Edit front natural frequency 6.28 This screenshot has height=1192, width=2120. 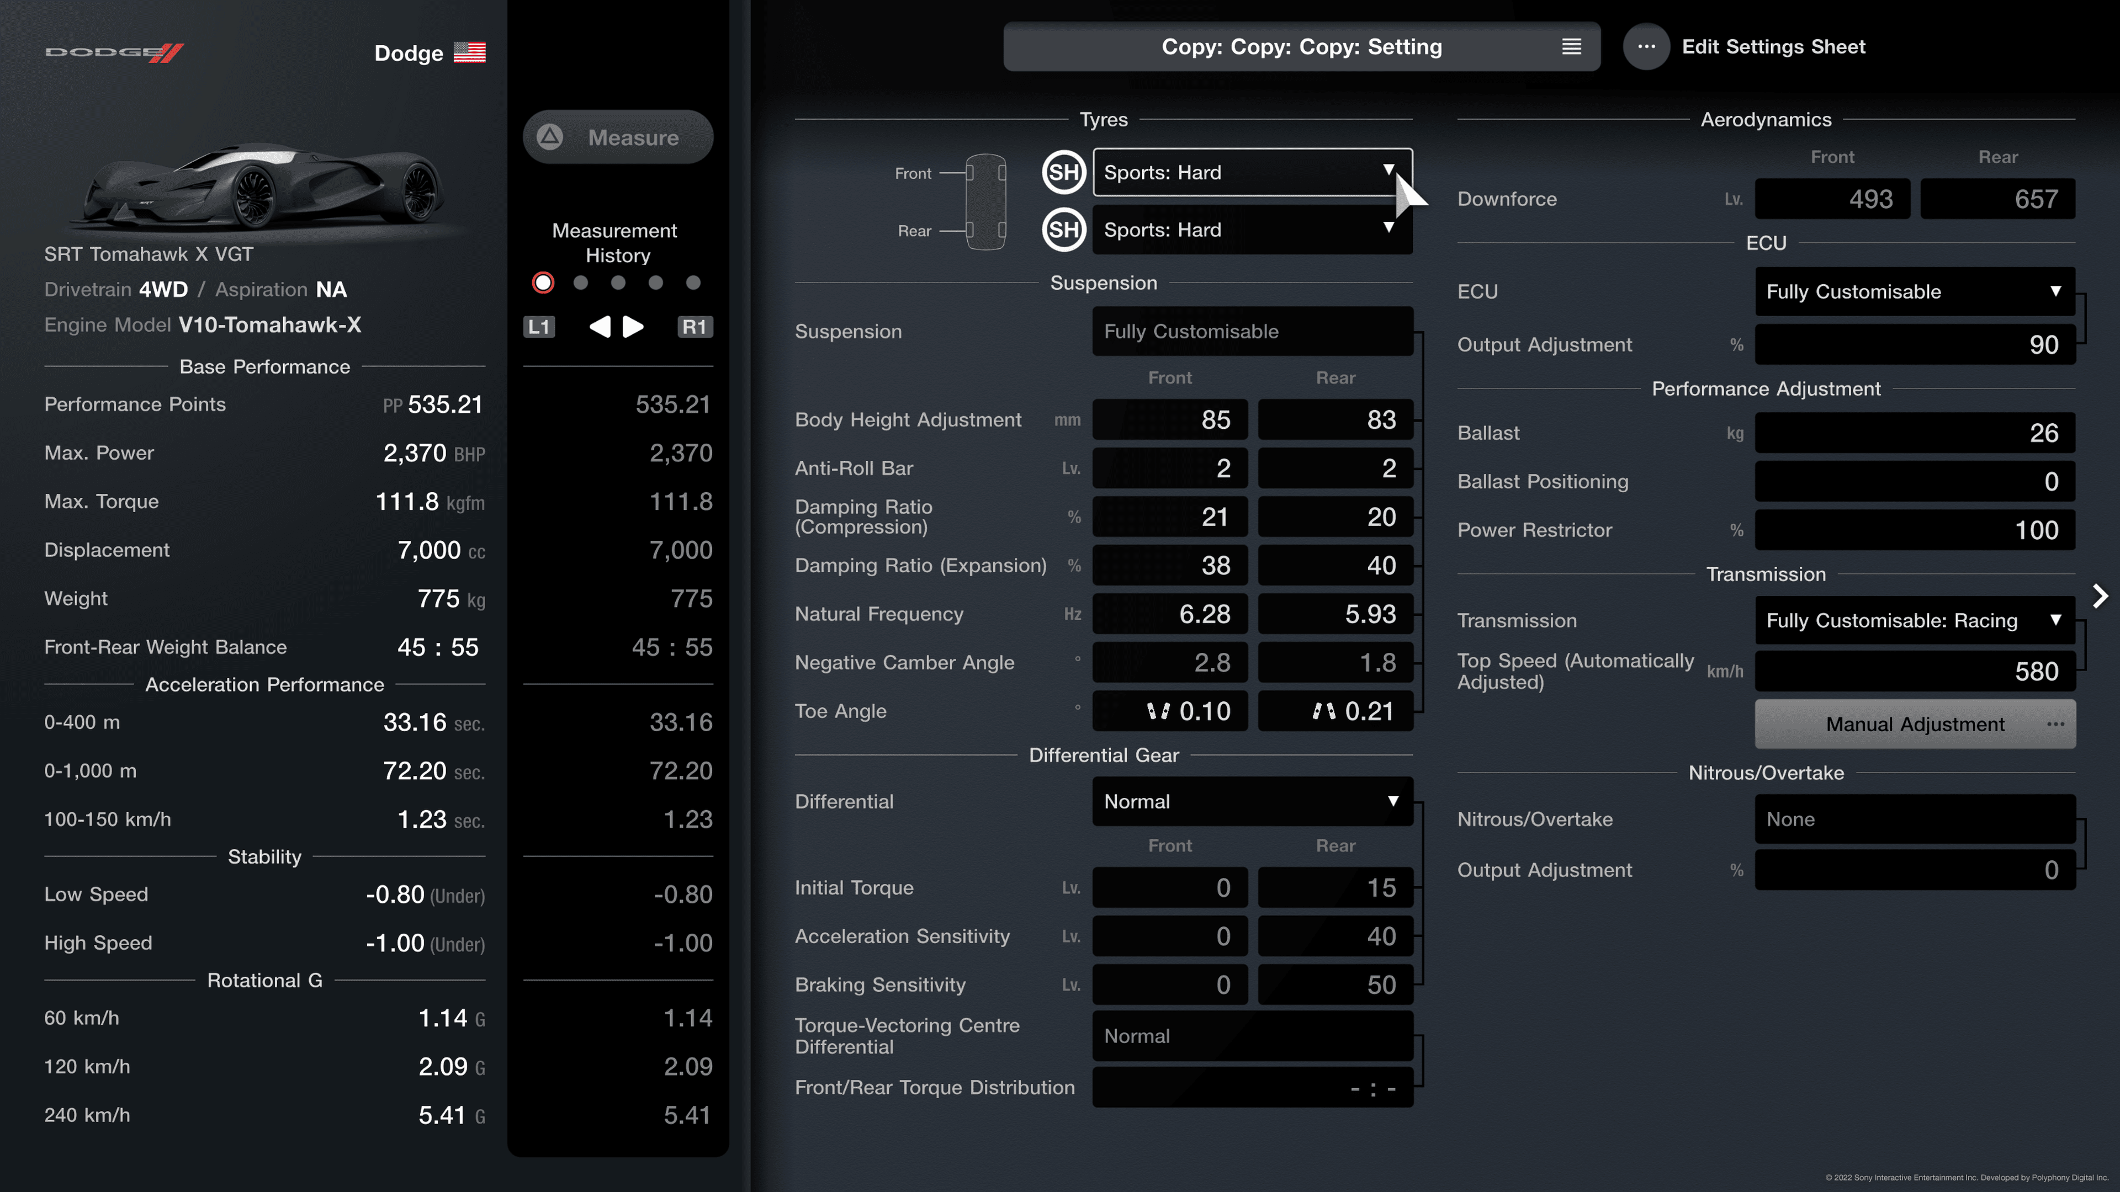click(1169, 614)
